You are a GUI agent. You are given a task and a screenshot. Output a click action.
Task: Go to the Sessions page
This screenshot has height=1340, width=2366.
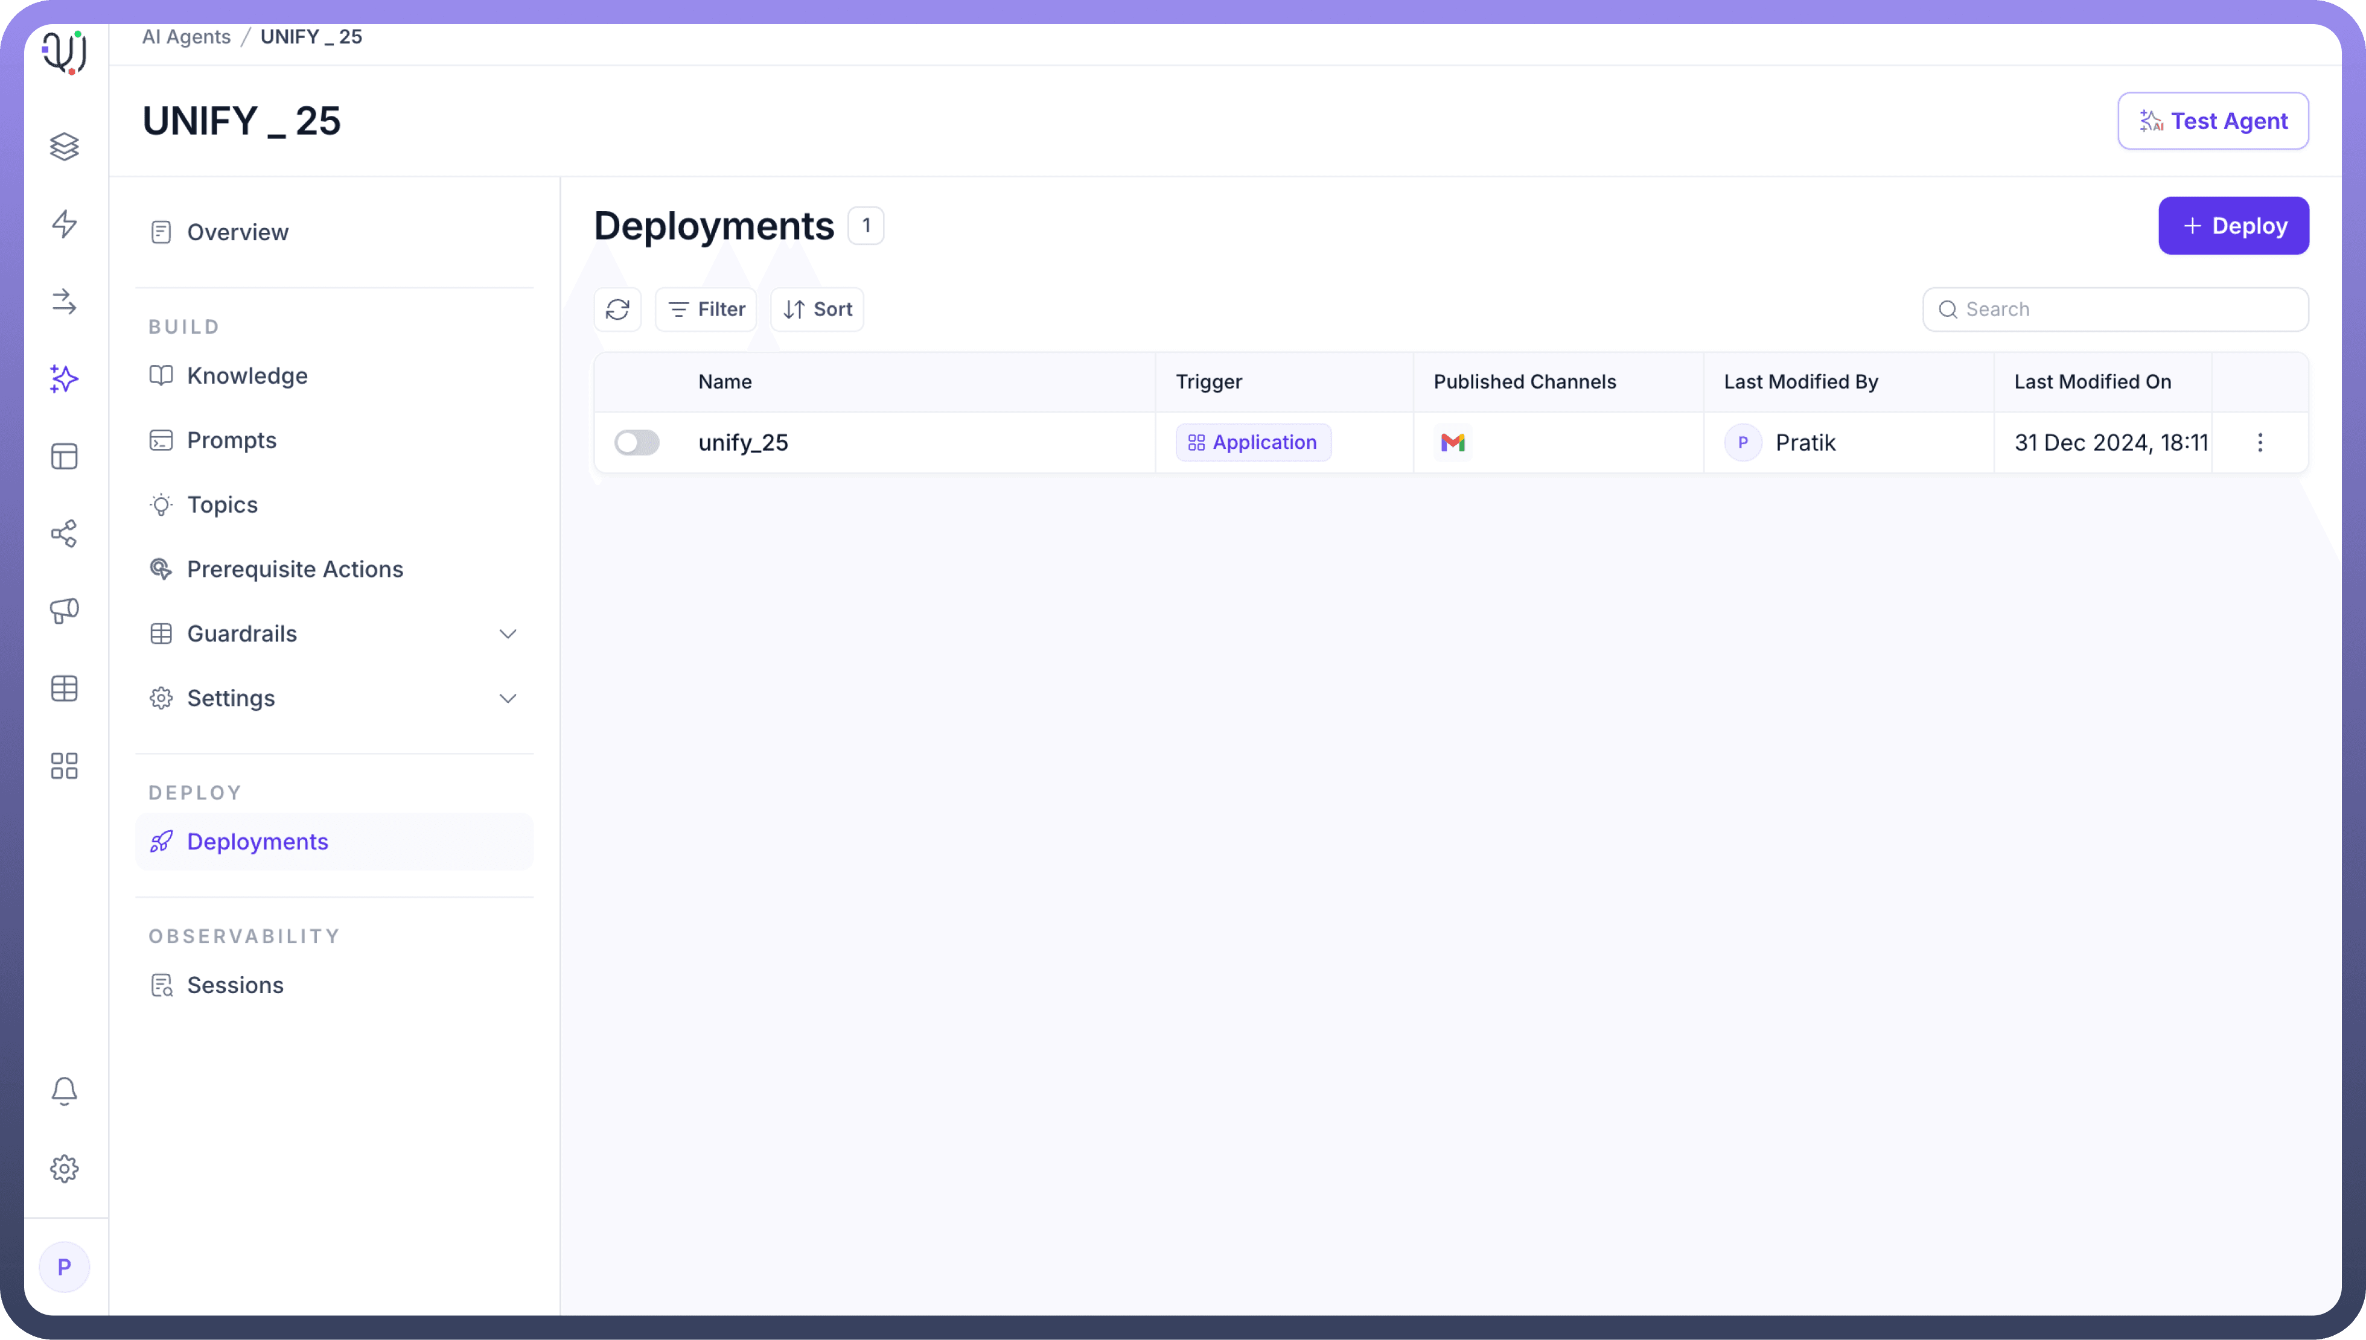(235, 985)
